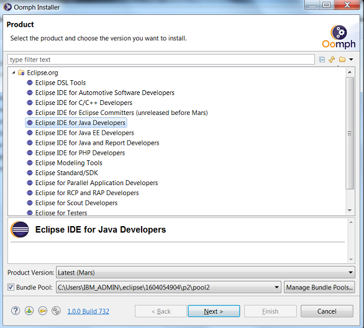Toggle the Bundle Pool checkbox

coord(11,287)
